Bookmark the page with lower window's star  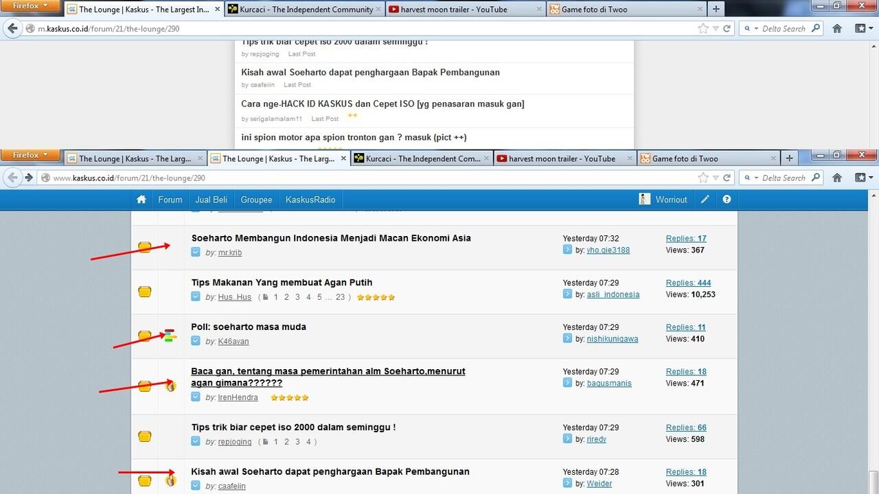click(x=703, y=178)
